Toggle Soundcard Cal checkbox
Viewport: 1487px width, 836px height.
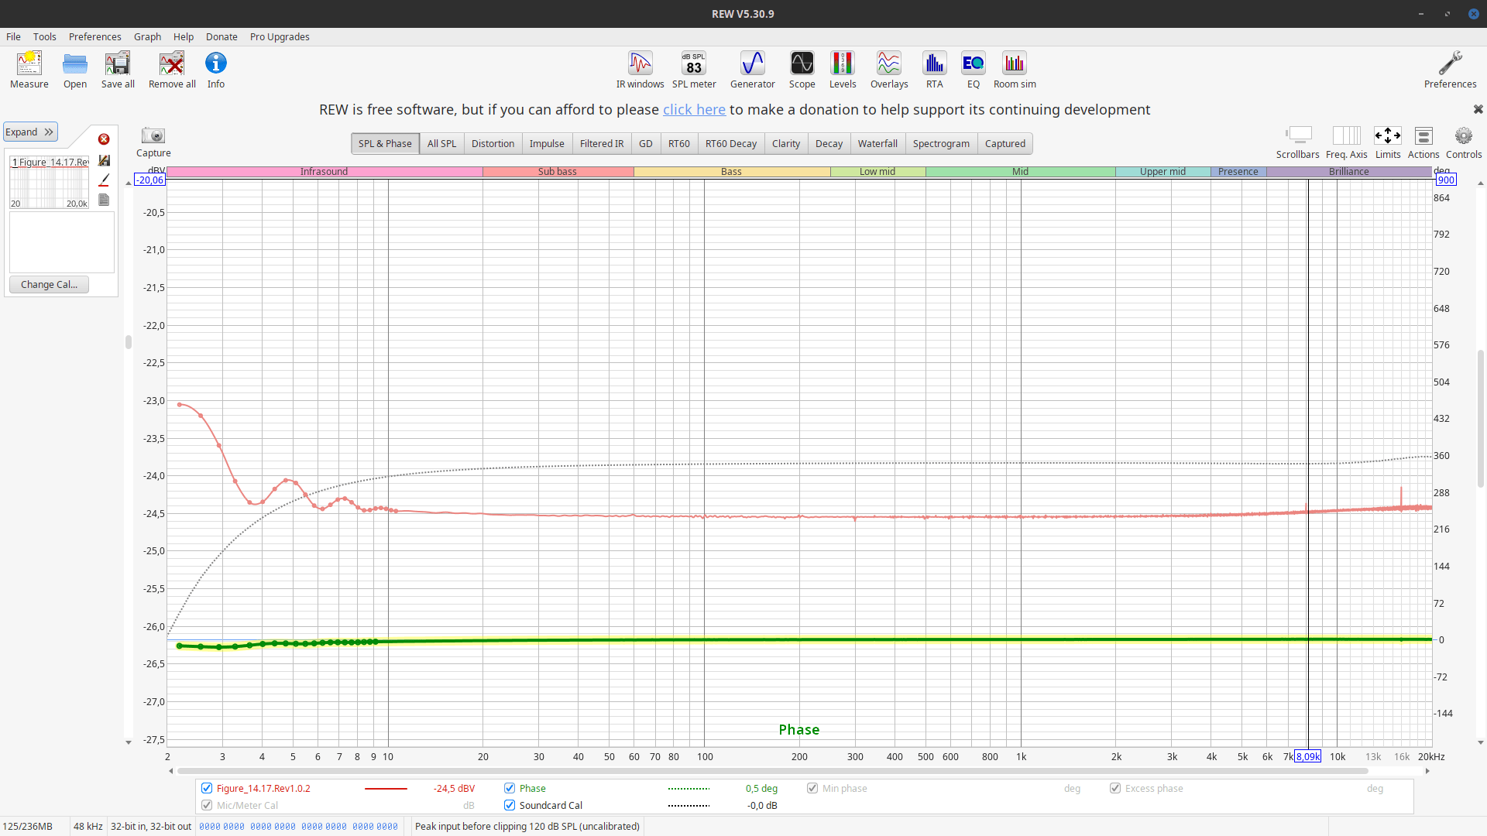point(510,805)
